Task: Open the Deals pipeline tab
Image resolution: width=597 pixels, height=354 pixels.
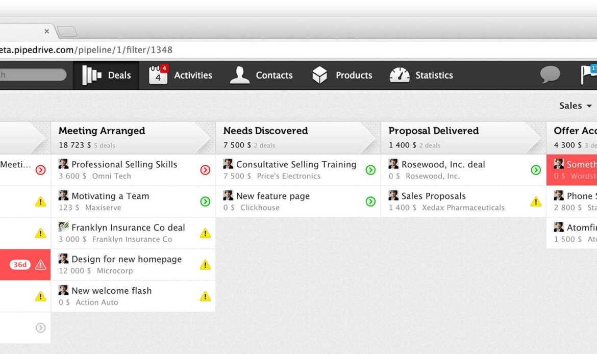Action: pos(106,75)
